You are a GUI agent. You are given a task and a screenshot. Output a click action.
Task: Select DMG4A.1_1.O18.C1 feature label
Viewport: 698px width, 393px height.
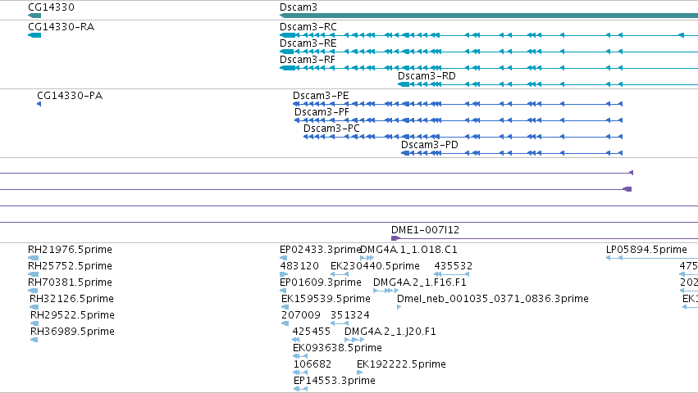408,250
